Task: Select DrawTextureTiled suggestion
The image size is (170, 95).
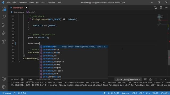Action: [x=74, y=71]
